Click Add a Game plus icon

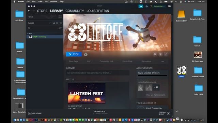coord(30,113)
